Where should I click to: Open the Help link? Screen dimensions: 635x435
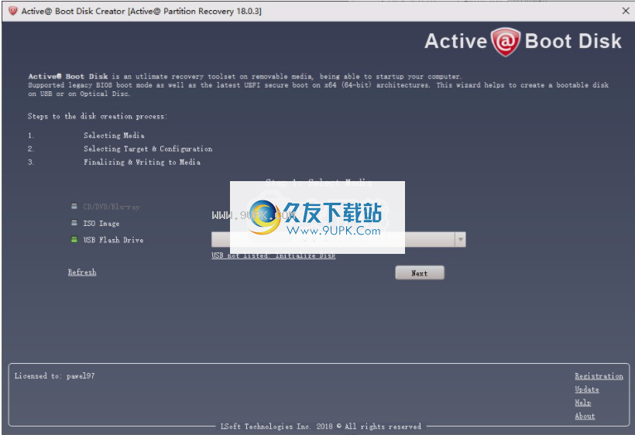click(x=583, y=402)
